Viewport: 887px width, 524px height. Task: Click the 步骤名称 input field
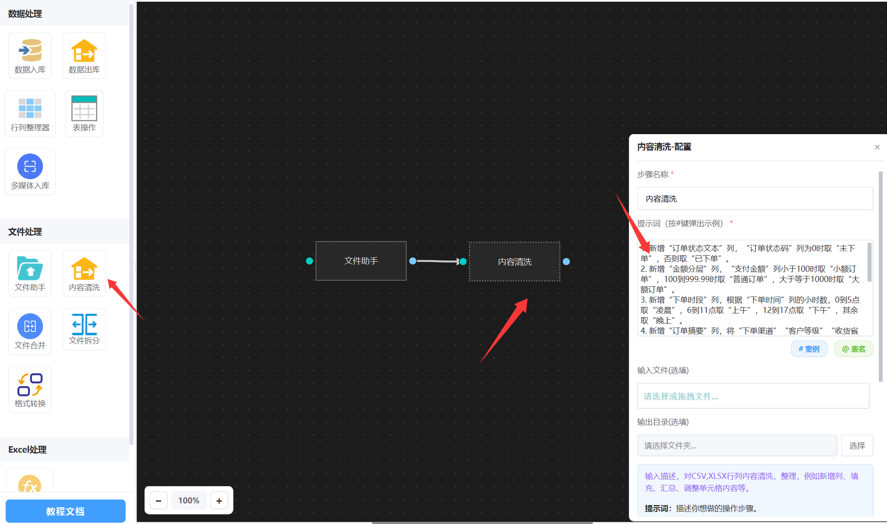[755, 199]
